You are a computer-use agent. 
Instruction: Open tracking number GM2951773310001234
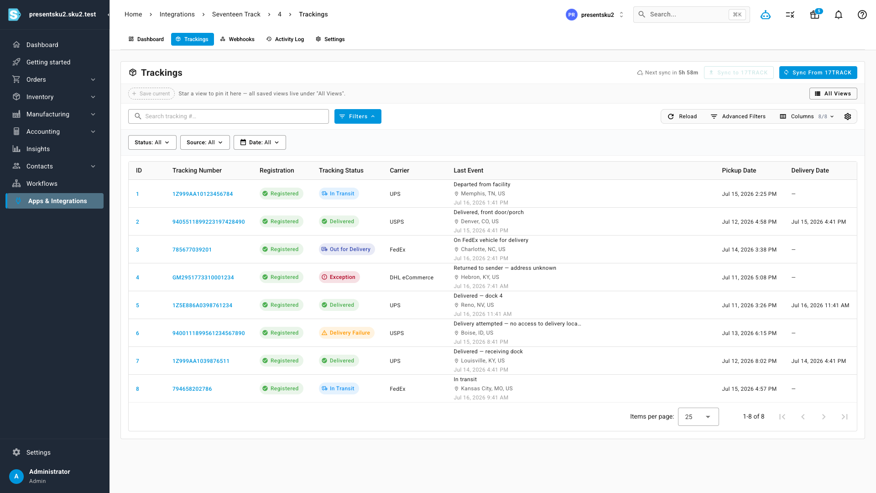tap(203, 278)
